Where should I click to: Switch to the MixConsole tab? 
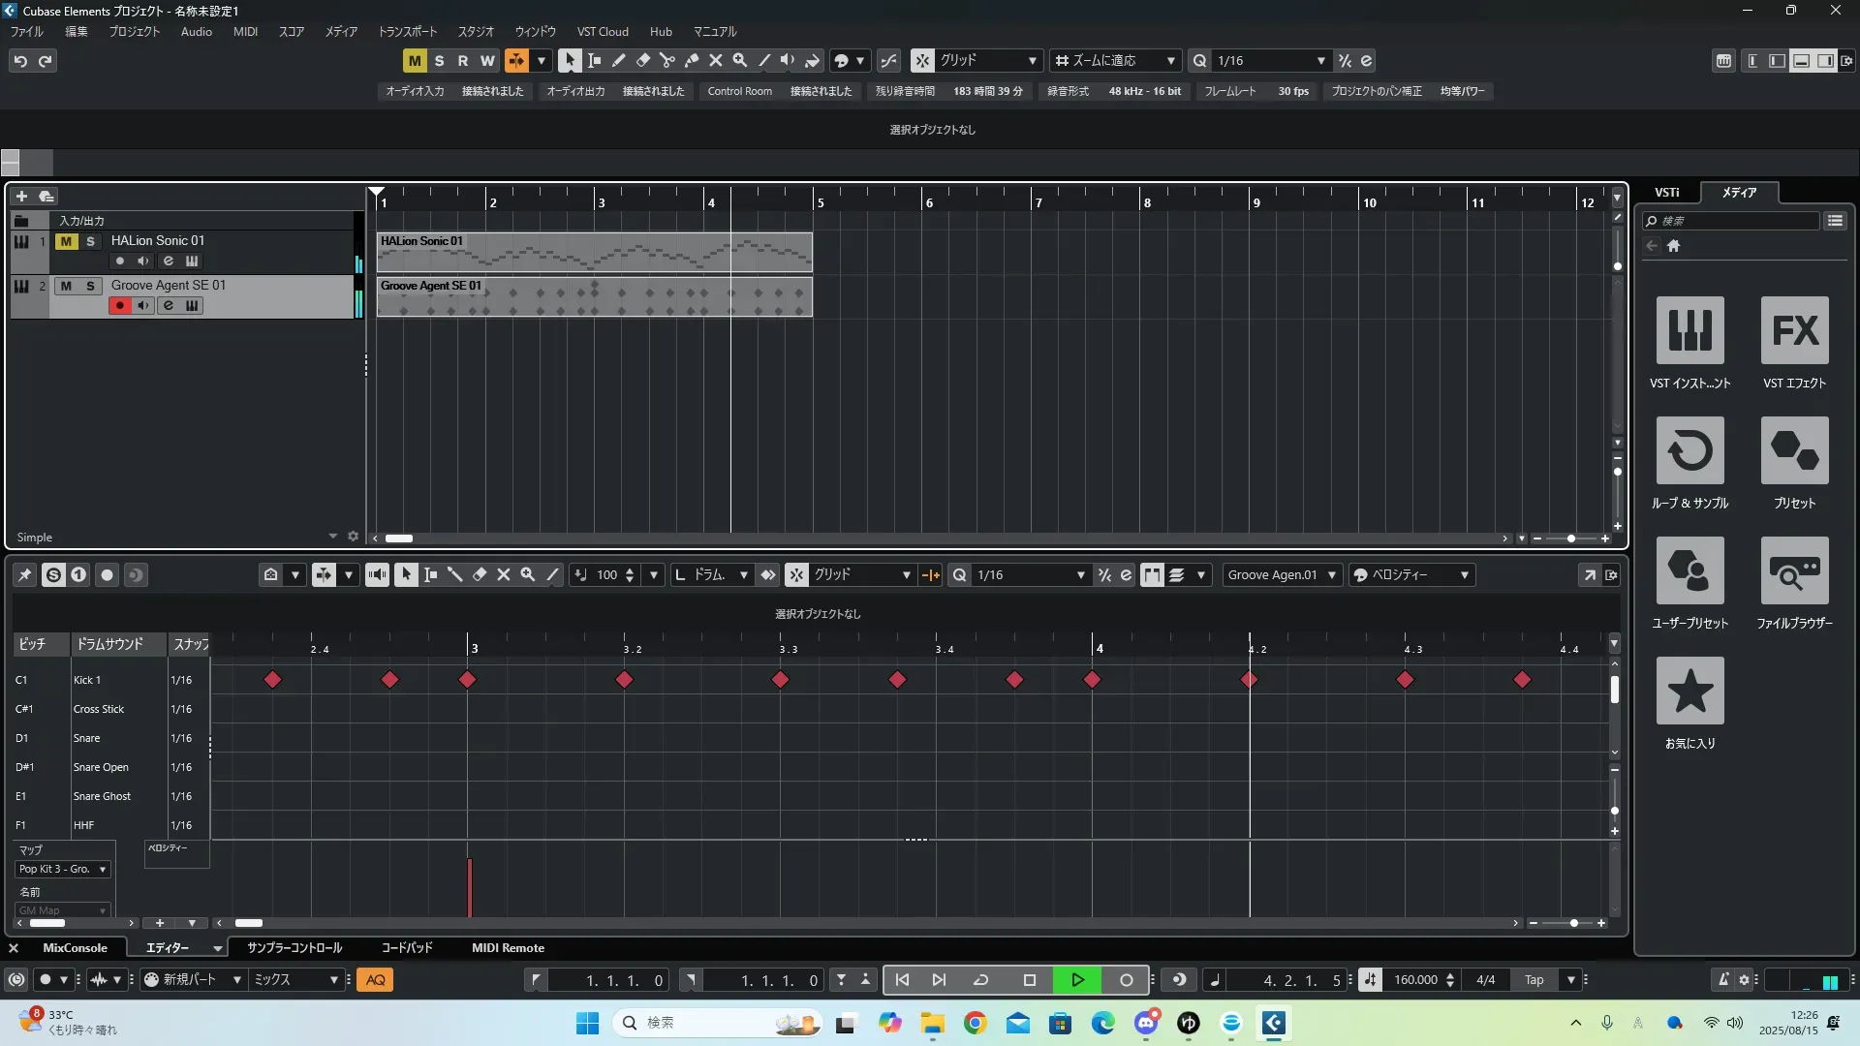(75, 948)
